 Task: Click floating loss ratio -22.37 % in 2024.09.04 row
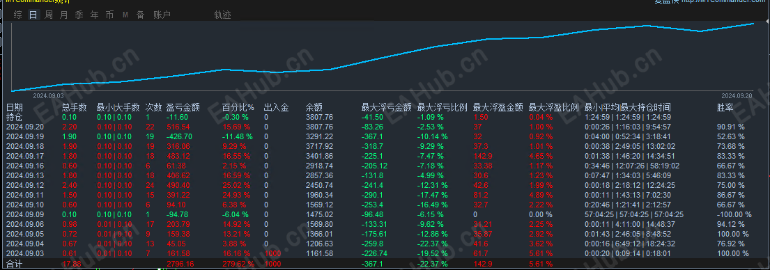(432, 244)
